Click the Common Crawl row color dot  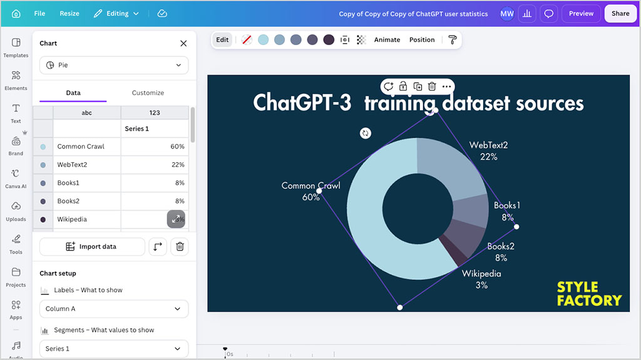pyautogui.click(x=43, y=147)
